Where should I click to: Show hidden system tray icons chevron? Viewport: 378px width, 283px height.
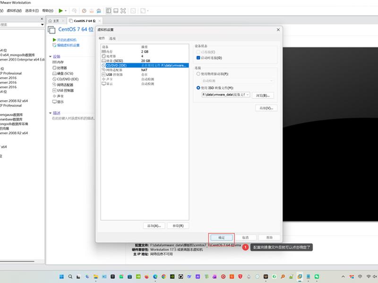(343, 277)
